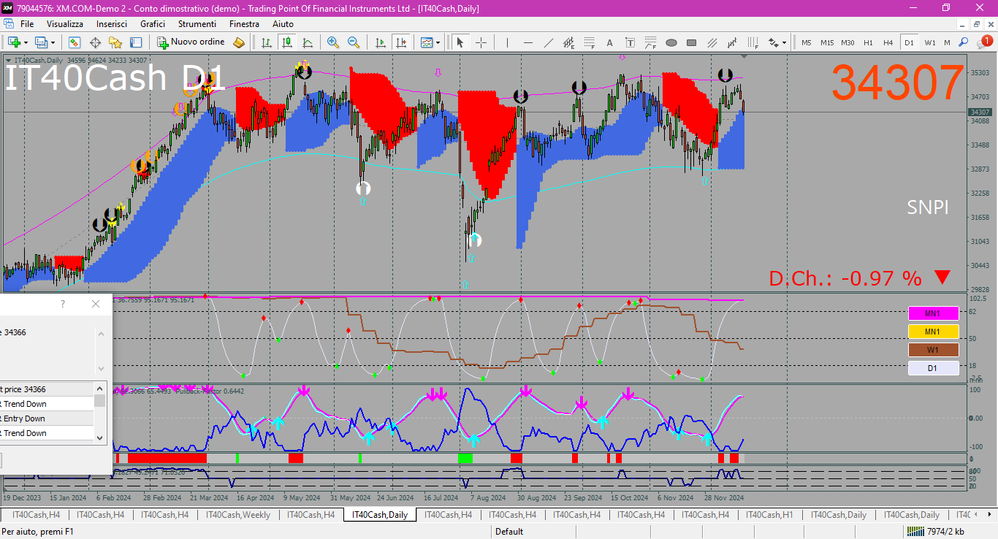
Task: Select the text 'A' tool
Action: (610, 42)
